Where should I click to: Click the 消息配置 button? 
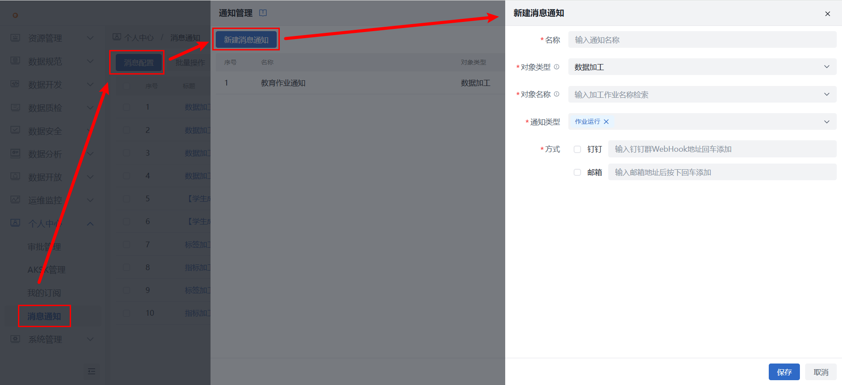(x=139, y=63)
